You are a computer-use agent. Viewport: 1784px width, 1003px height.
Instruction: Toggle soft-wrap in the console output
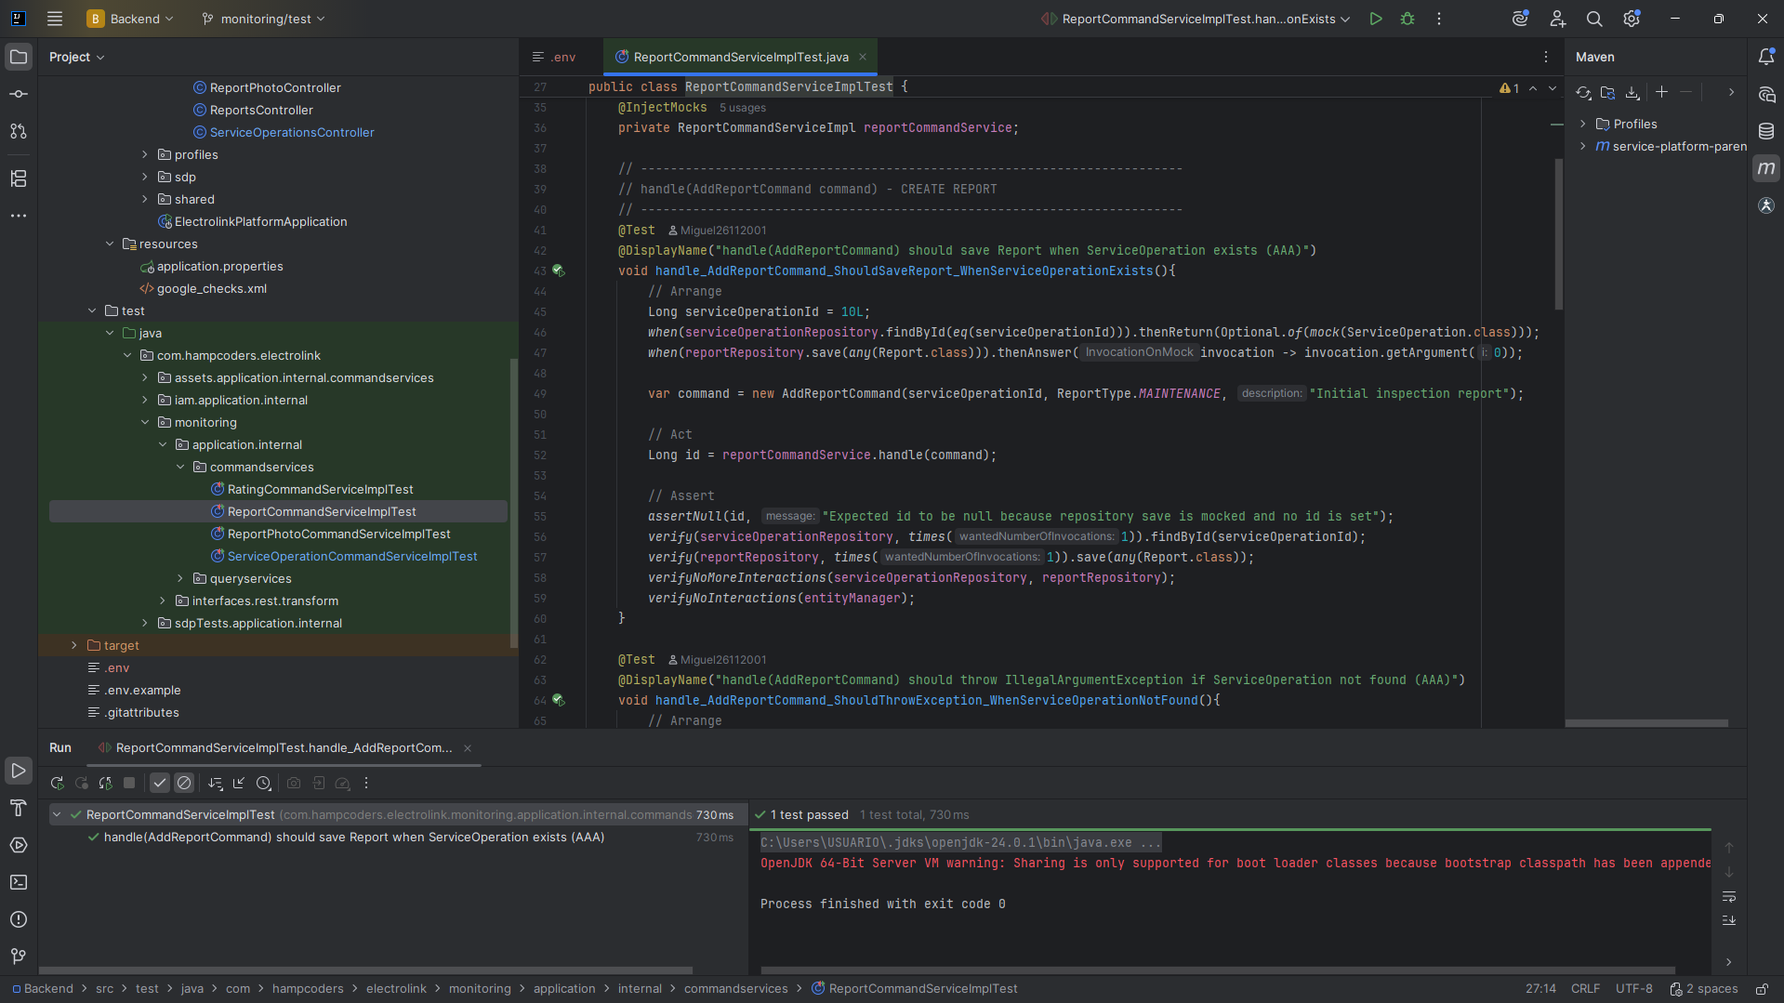(1728, 896)
